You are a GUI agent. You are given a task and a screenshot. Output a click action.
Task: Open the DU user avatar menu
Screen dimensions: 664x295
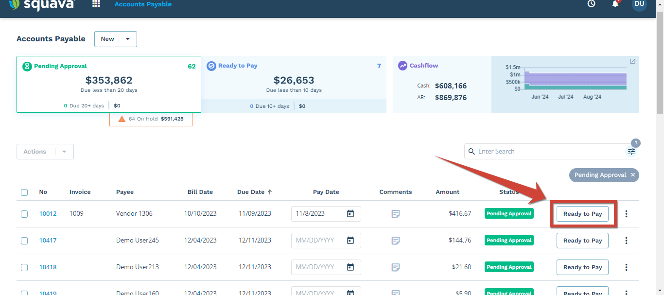(x=640, y=4)
